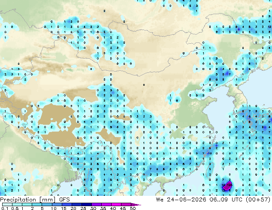The width and height of the screenshot is (272, 210).
Task: Click the 1–2 mm legend color swatch
Action: click(27, 204)
